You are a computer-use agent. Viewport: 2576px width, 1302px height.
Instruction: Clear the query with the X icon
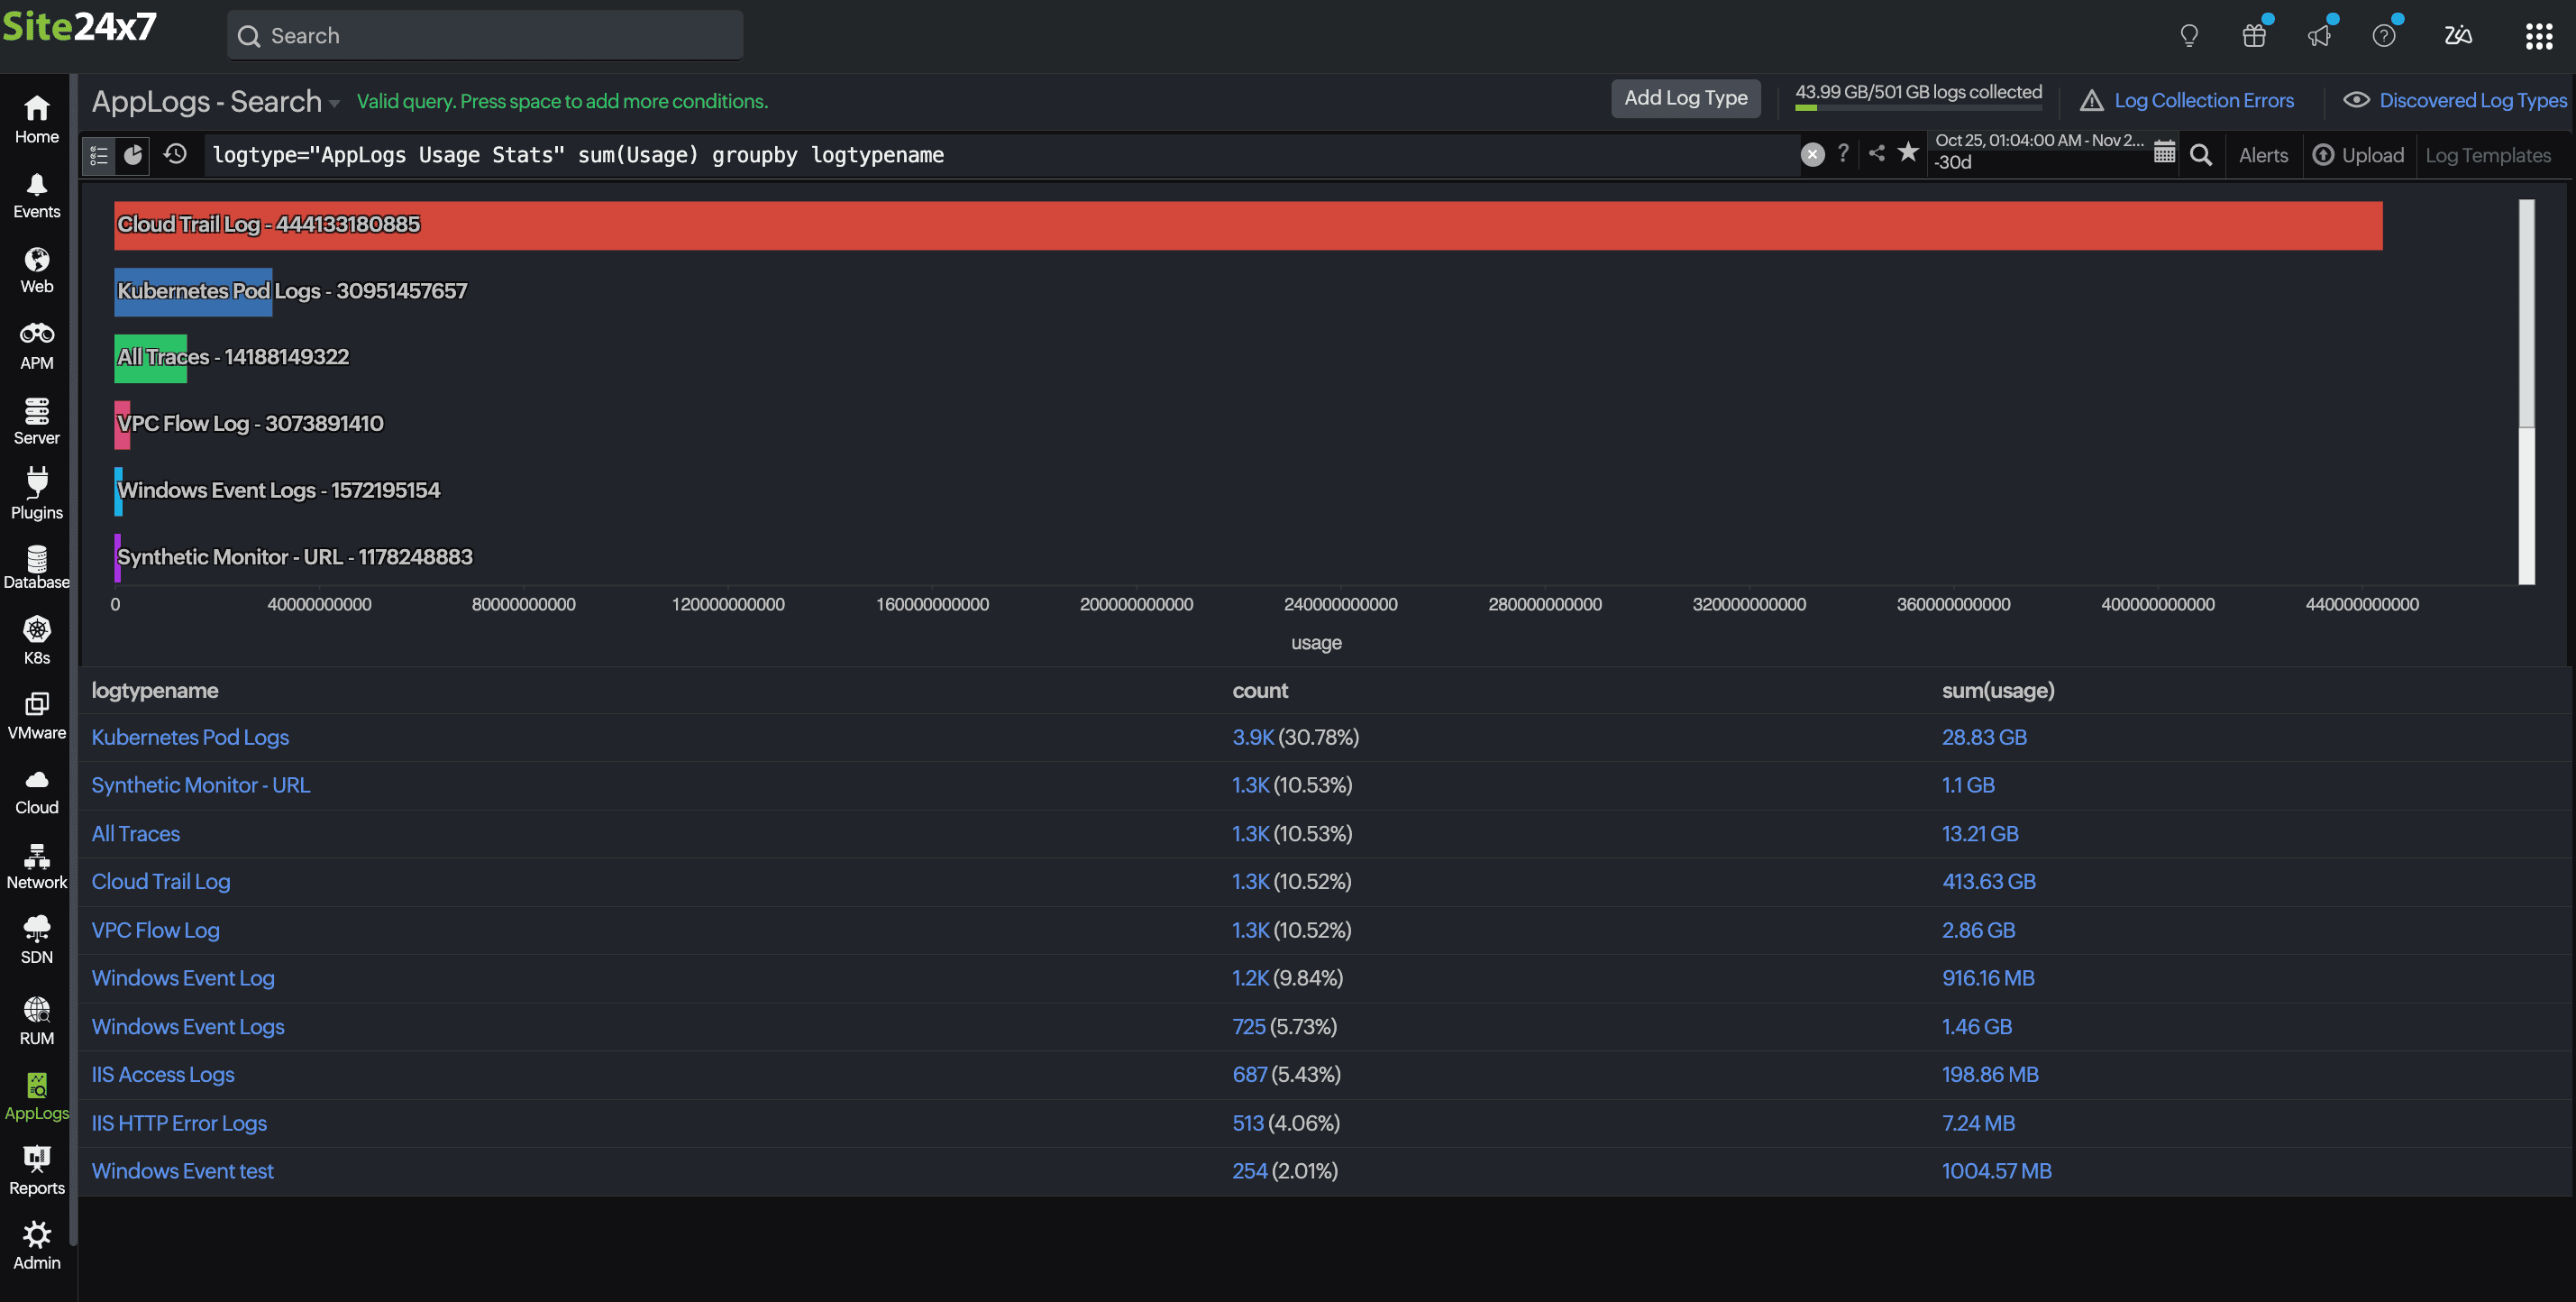(x=1812, y=155)
